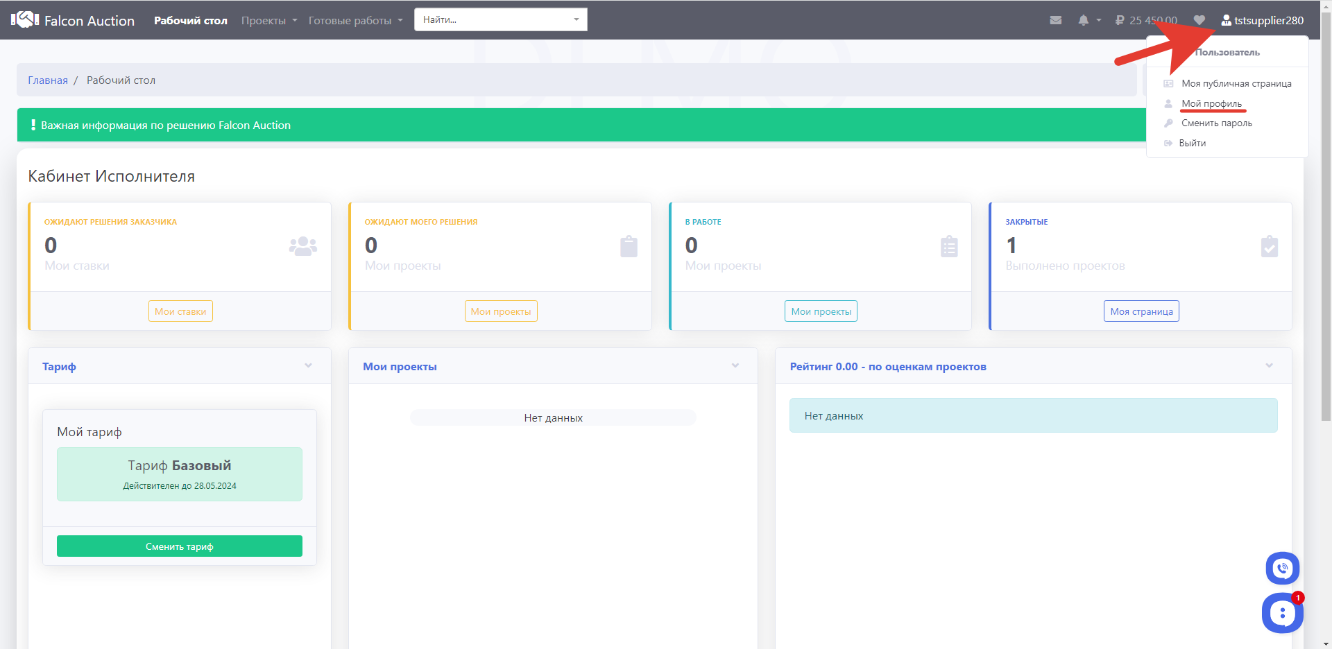The image size is (1332, 649).
Task: Follow the Главная breadcrumb link
Action: 48,80
